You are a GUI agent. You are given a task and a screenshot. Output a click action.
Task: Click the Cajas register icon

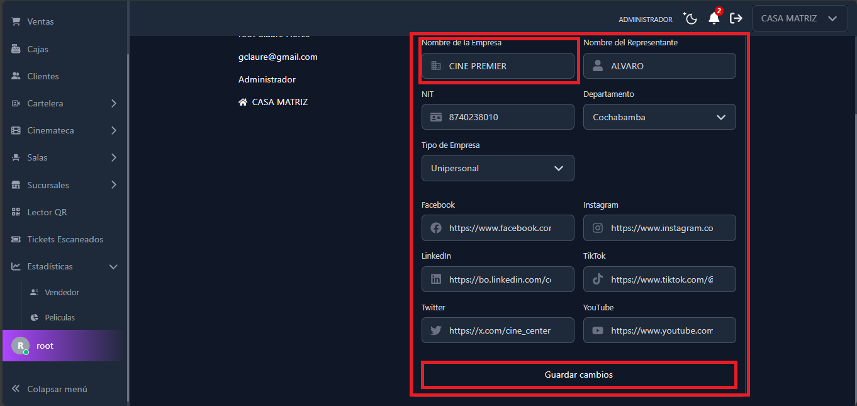point(16,49)
